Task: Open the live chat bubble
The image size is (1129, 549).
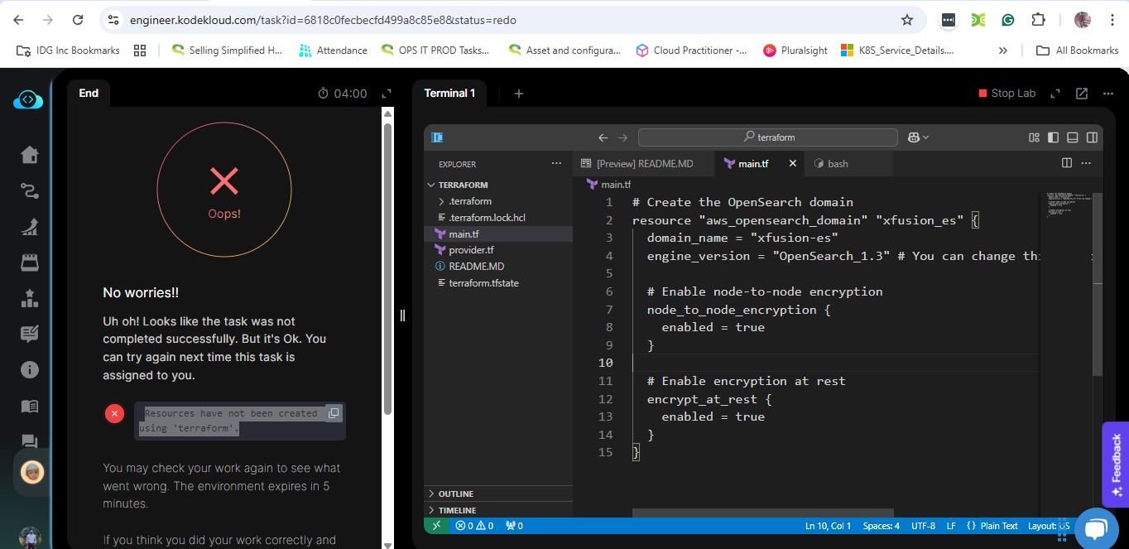Action: point(1096,527)
